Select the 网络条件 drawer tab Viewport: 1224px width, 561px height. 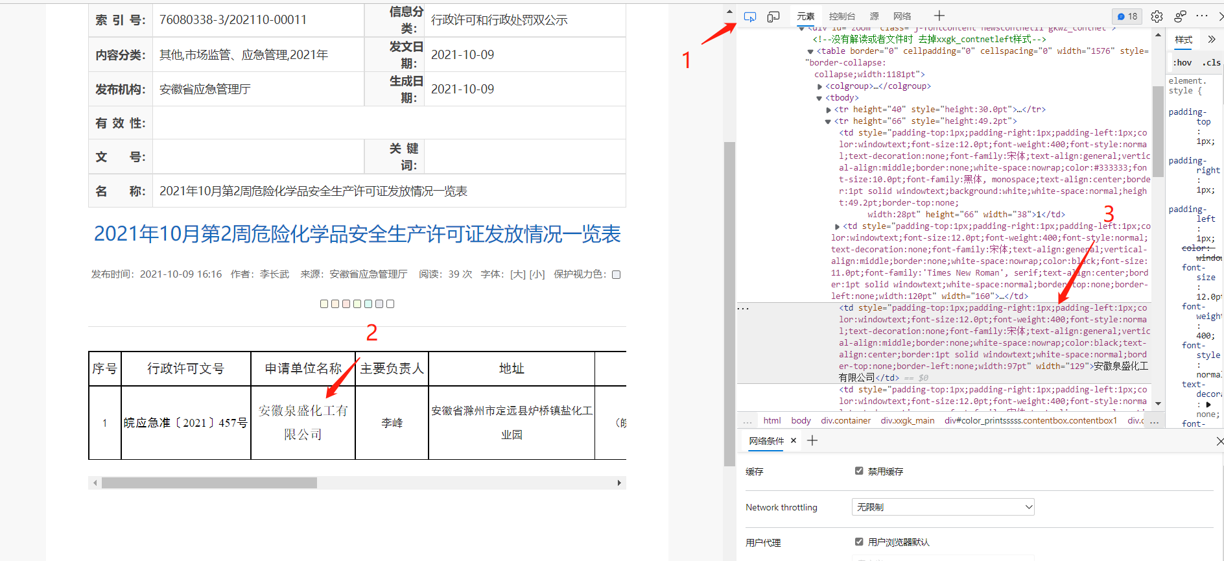pyautogui.click(x=766, y=440)
